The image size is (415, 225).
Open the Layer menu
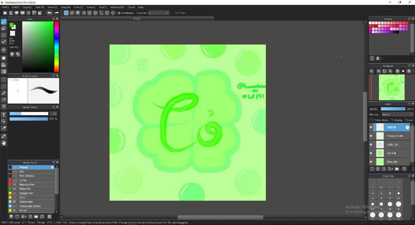pyautogui.click(x=27, y=7)
